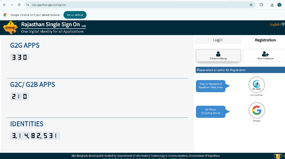Switch language to English
Viewport: 285px width, 159px height.
274,24
